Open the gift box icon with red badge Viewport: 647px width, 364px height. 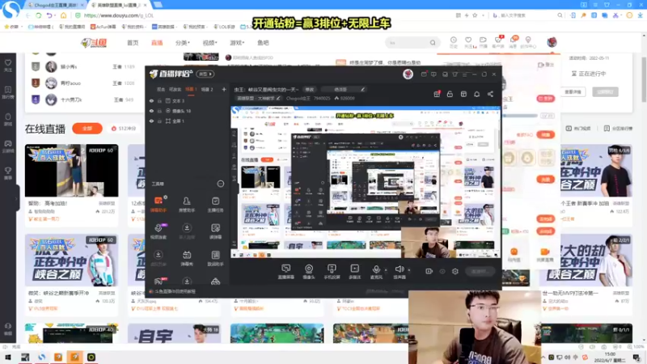437,94
